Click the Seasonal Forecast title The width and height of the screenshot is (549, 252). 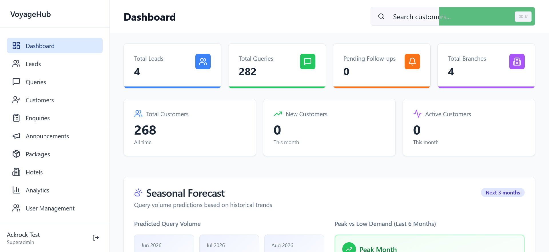(x=185, y=193)
